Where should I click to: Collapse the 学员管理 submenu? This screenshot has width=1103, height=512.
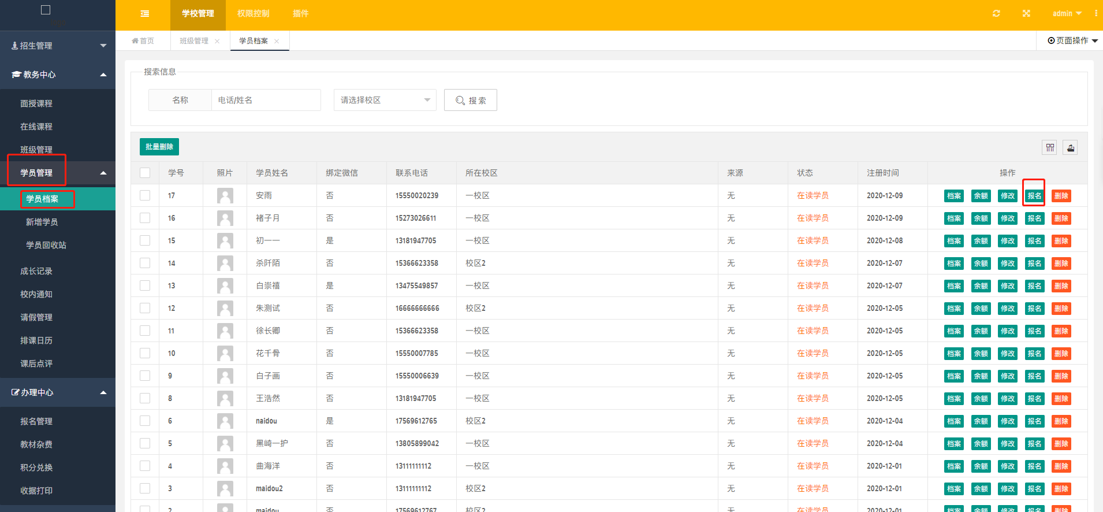58,173
